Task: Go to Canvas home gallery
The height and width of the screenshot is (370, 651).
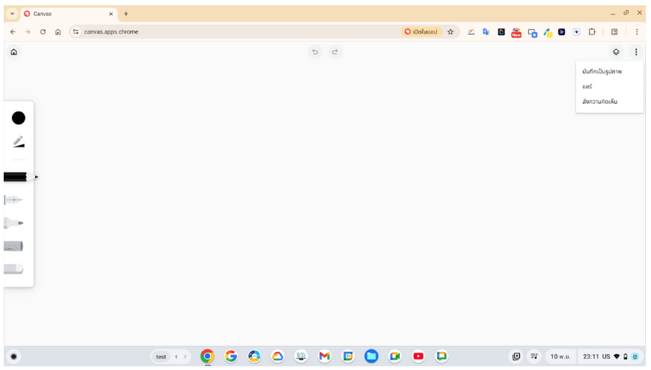Action: (13, 52)
